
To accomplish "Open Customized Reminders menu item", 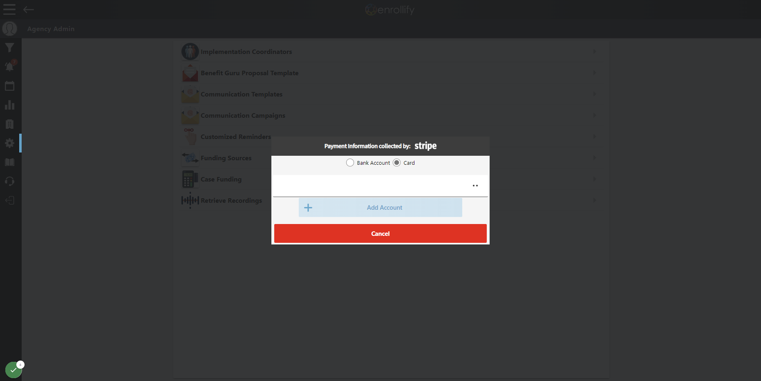I will tap(391, 137).
